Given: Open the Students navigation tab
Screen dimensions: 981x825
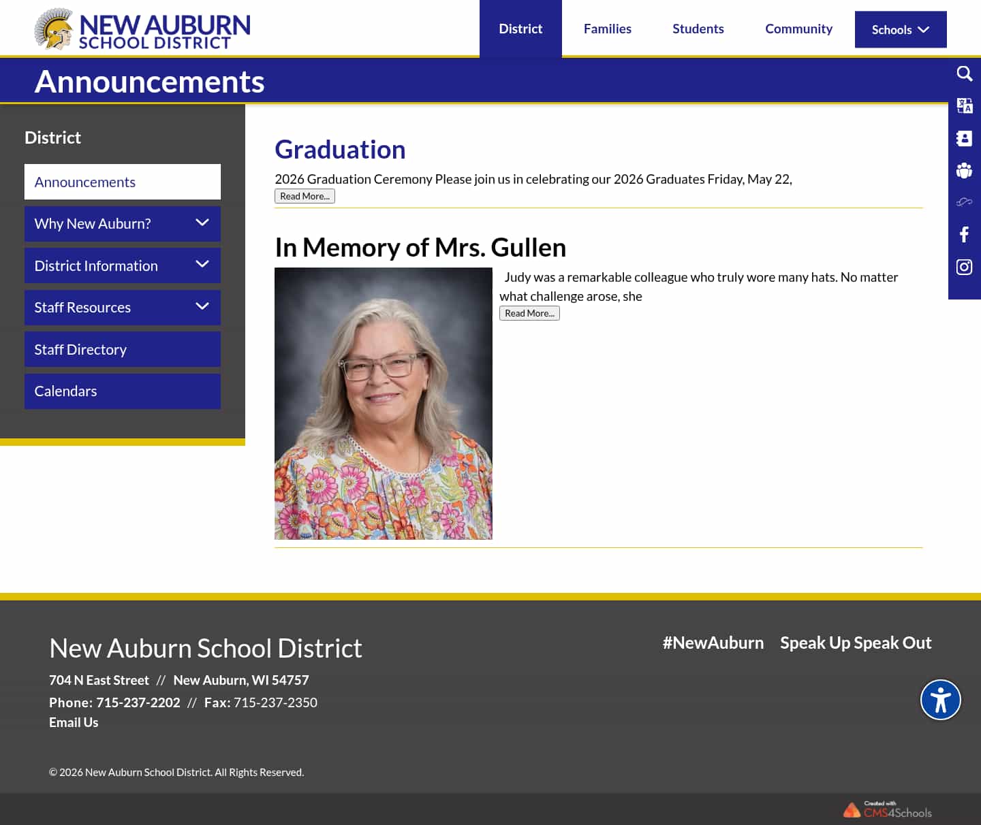Looking at the screenshot, I should 698,29.
